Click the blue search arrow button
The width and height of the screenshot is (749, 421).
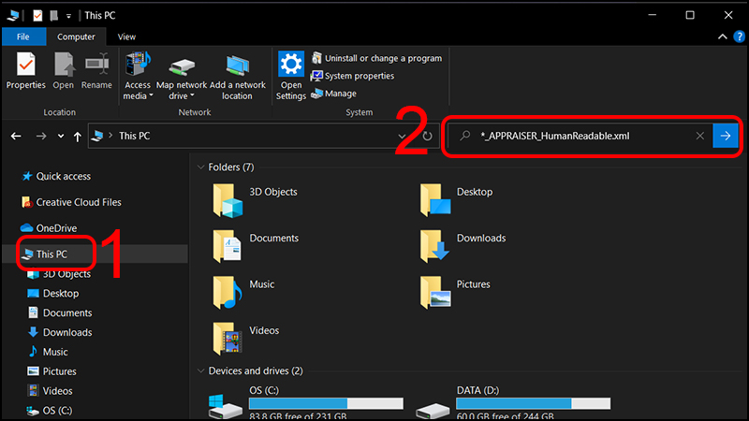coord(725,136)
